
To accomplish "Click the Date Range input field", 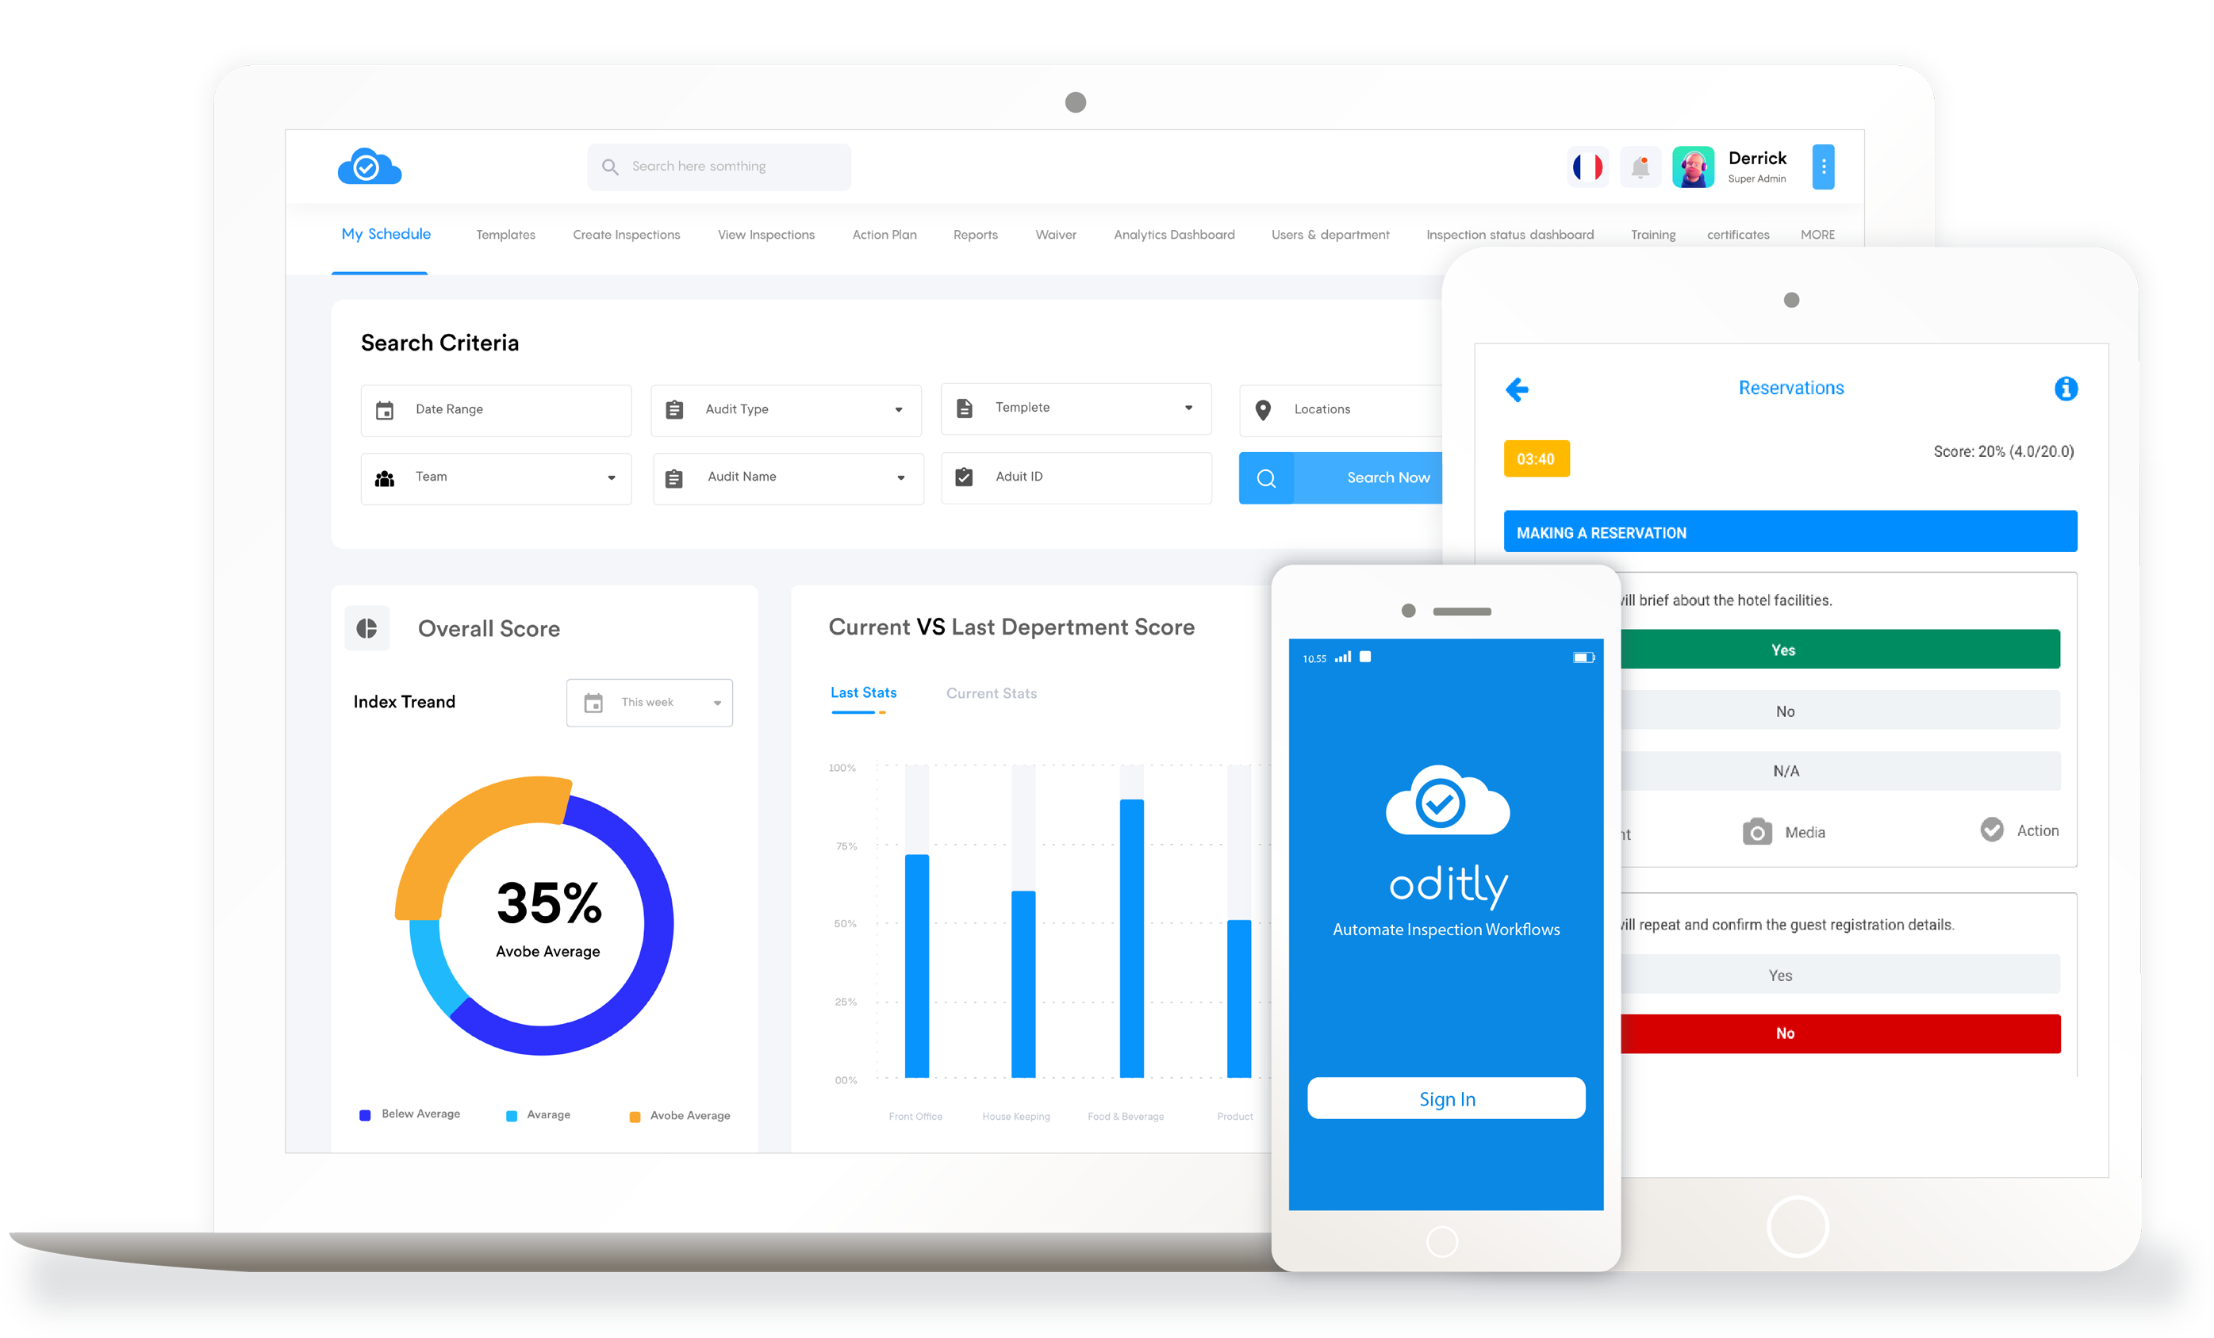I will [x=496, y=411].
